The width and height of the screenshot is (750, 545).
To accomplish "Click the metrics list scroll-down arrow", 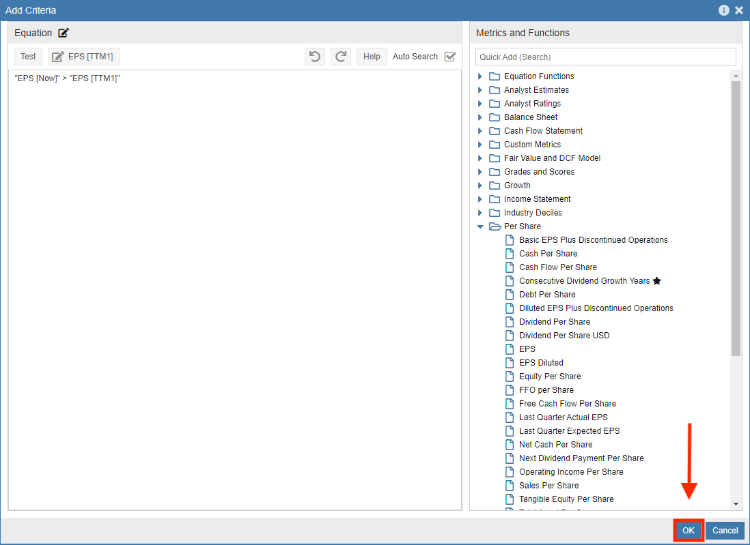I will coord(736,504).
